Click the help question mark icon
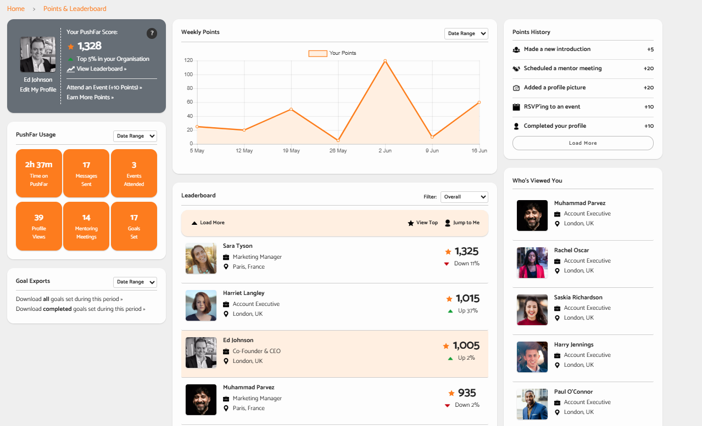The width and height of the screenshot is (702, 426). [152, 33]
